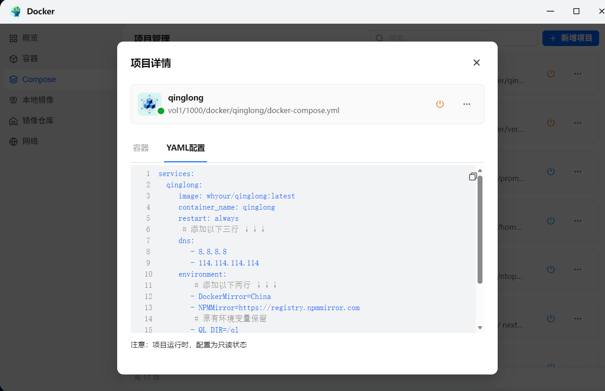Open the more menu for the background row 'er/qin...'
The width and height of the screenshot is (605, 391).
[578, 74]
